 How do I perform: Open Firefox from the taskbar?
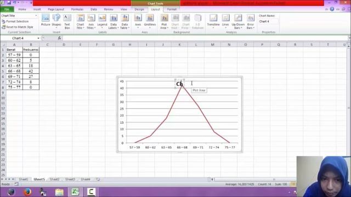pos(27,192)
